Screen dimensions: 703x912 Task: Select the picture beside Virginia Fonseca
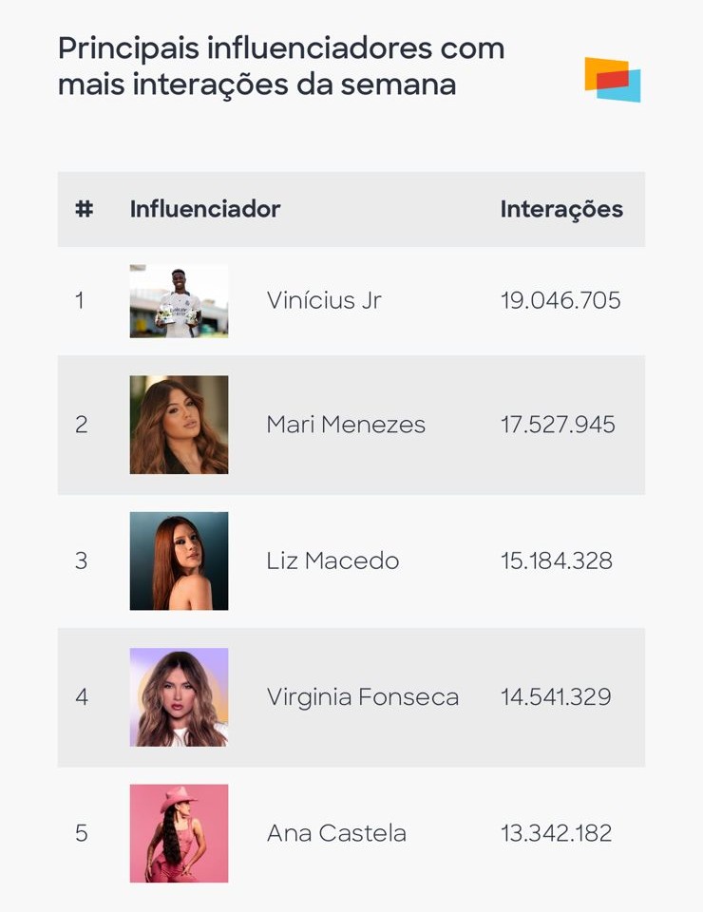tap(179, 697)
